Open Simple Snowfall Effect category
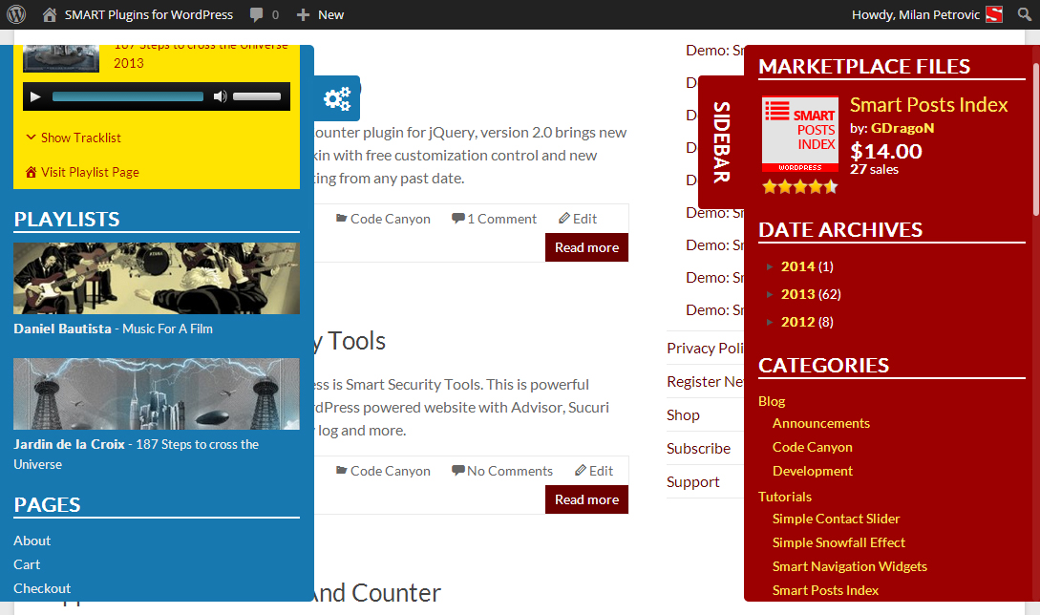The image size is (1040, 615). click(838, 542)
